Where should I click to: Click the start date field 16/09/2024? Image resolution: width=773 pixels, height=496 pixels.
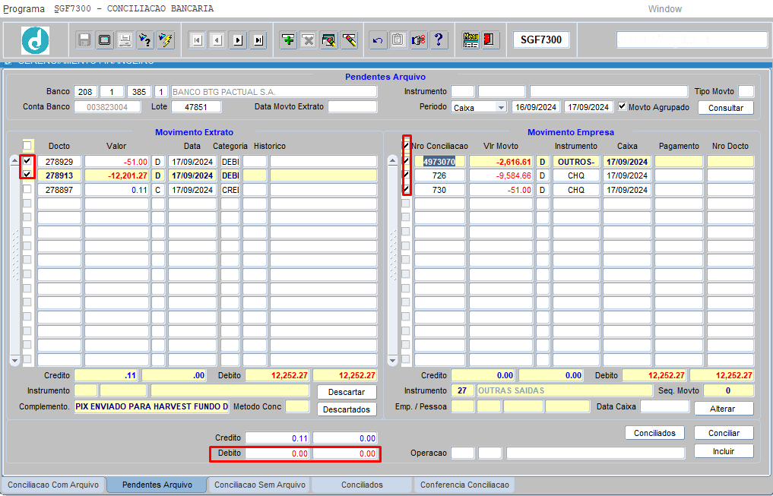[x=536, y=107]
